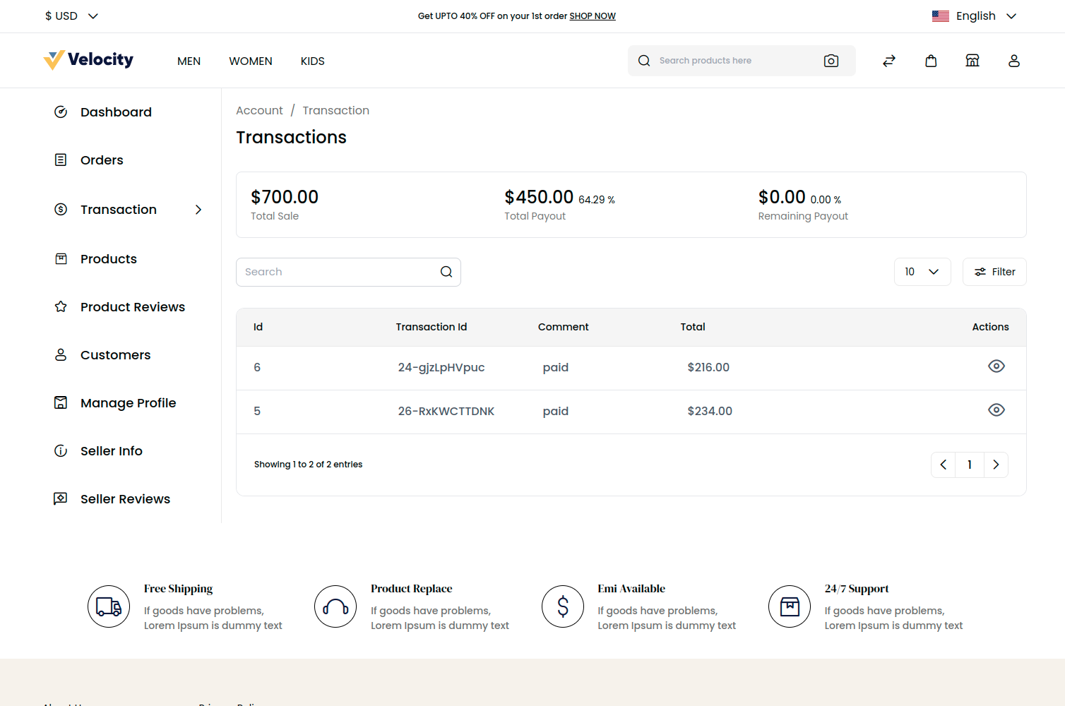Expand the Transaction submenu chevron
The width and height of the screenshot is (1065, 706).
[198, 210]
